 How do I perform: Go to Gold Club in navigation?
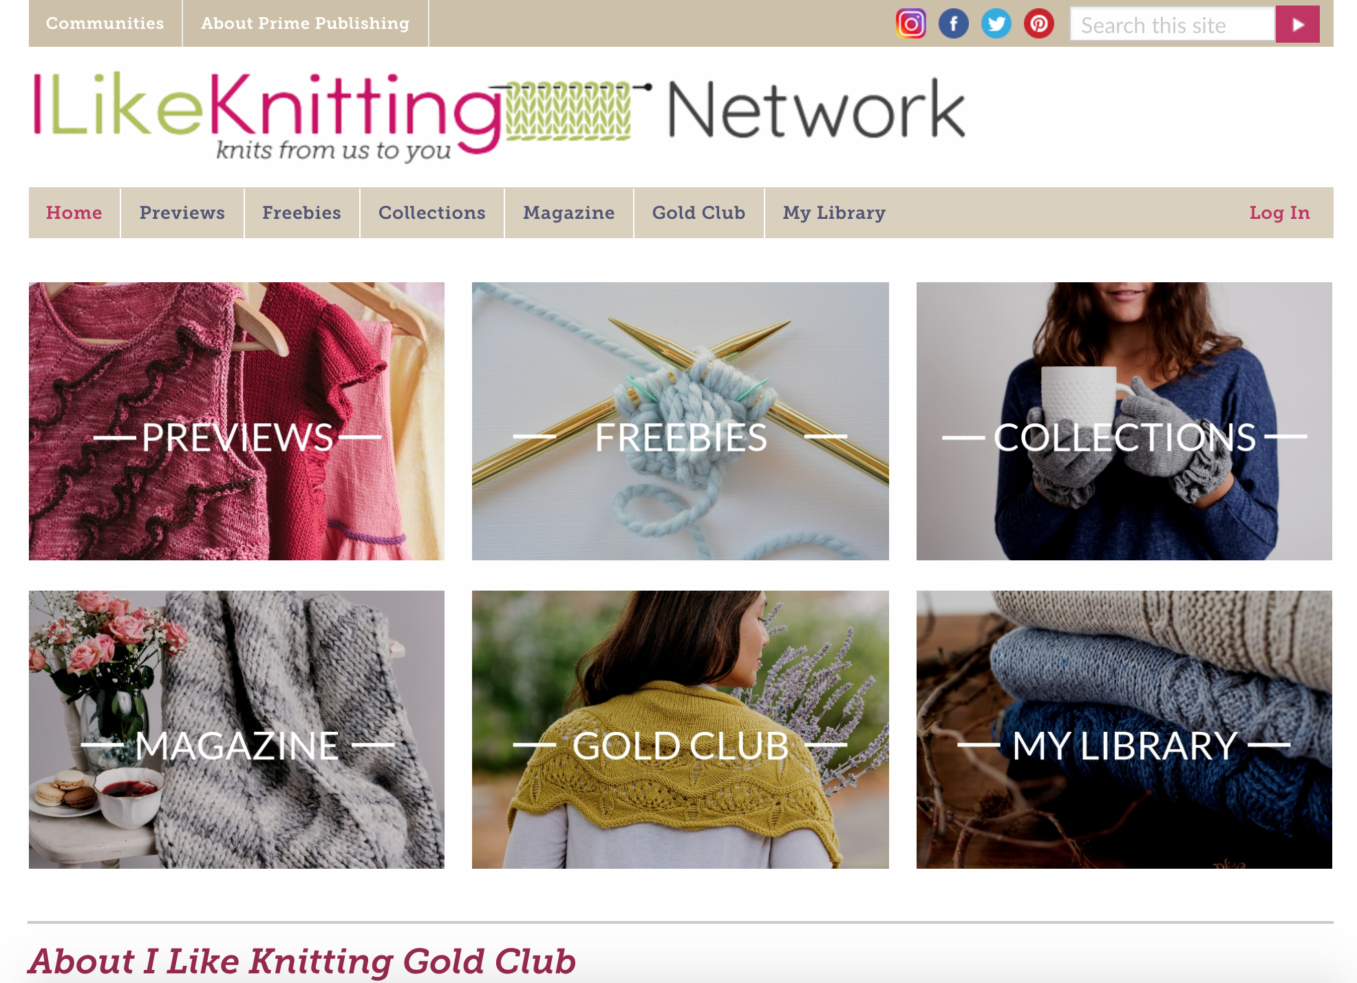(699, 213)
